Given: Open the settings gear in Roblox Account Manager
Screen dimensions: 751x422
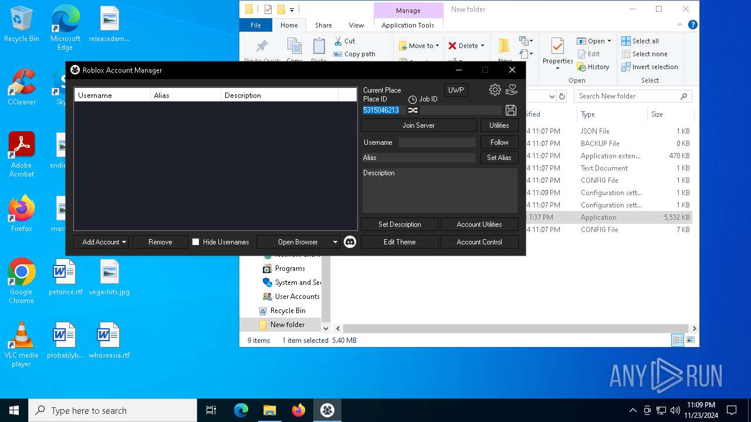Looking at the screenshot, I should point(495,90).
